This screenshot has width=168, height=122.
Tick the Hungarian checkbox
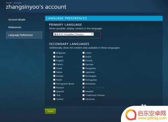pyautogui.click(x=83, y=68)
